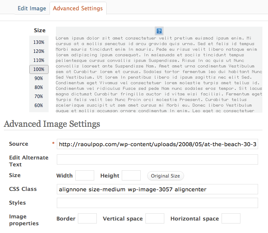The width and height of the screenshot is (268, 233).
Task: Set image size to 80%
Action: [39, 87]
